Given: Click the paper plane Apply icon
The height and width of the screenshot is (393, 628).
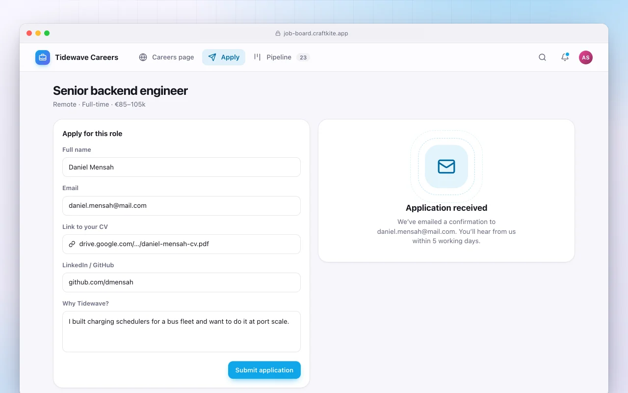Looking at the screenshot, I should click(x=212, y=57).
